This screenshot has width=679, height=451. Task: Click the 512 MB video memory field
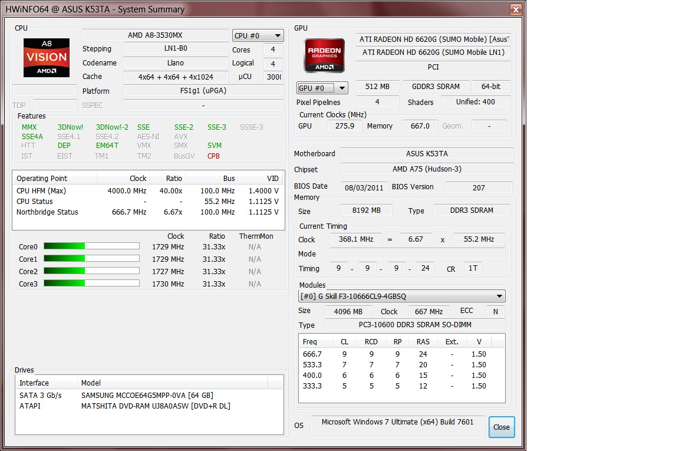pyautogui.click(x=377, y=87)
